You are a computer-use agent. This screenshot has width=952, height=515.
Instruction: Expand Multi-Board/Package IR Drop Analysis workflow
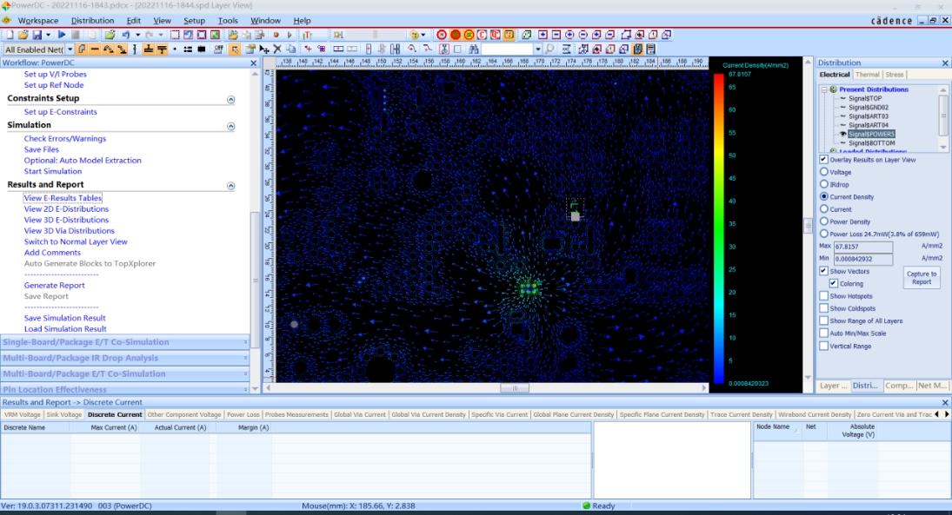click(x=124, y=358)
